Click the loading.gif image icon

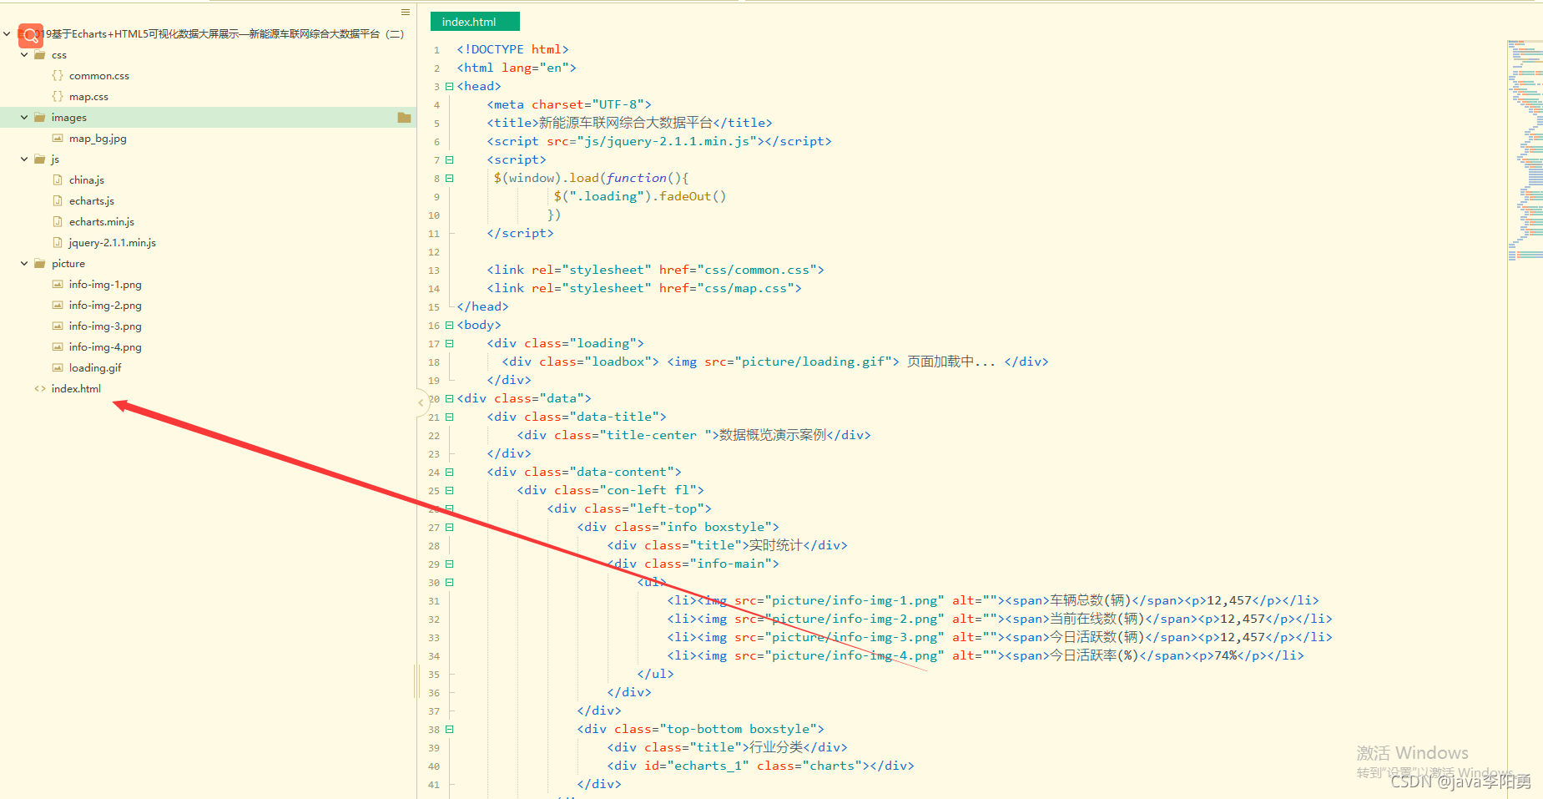pyautogui.click(x=58, y=368)
